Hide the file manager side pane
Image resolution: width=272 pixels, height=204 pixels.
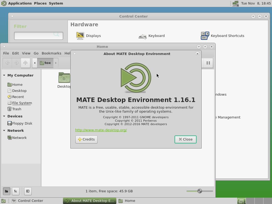28,191
